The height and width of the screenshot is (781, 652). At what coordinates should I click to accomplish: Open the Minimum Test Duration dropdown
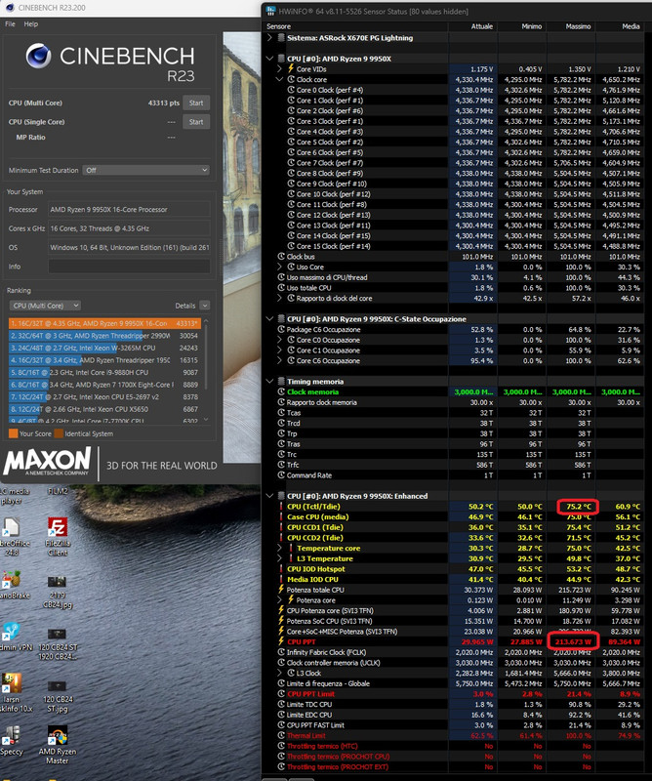click(146, 170)
